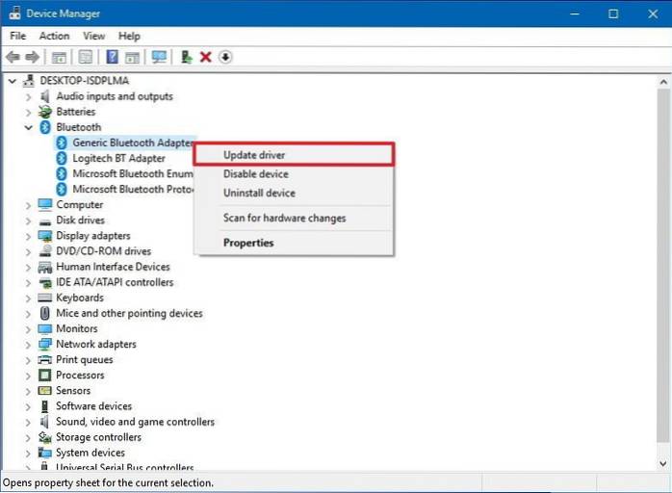
Task: Expand the Keyboards category
Action: (26, 298)
